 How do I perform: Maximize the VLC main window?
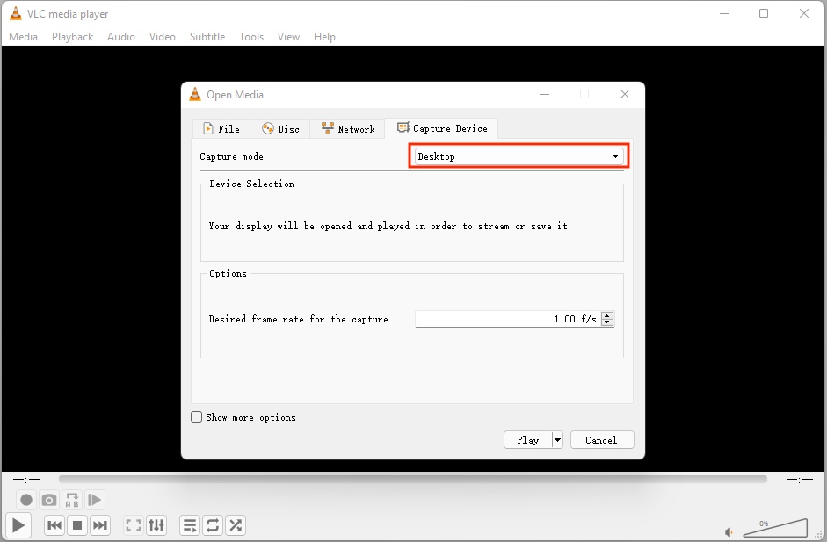[x=764, y=13]
